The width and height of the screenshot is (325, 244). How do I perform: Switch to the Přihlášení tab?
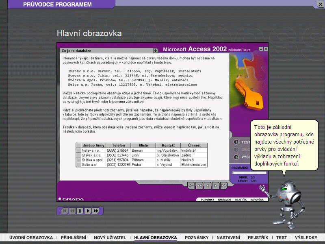(x=74, y=237)
